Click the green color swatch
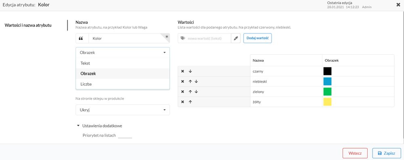Image resolution: width=404 pixels, height=160 pixels. 328,92
